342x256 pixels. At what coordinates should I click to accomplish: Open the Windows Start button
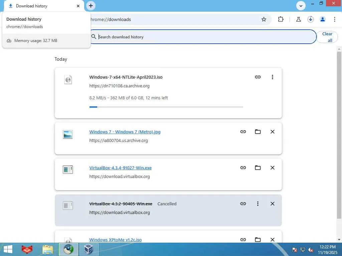8,249
